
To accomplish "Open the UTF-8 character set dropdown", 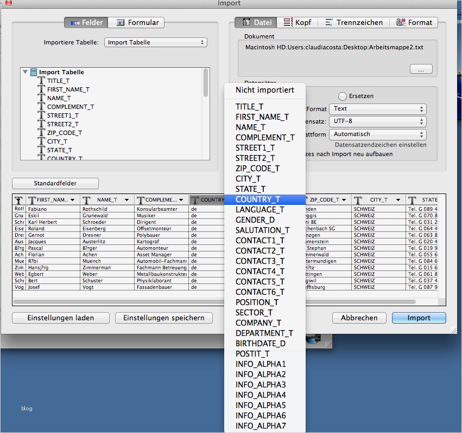I will 378,121.
